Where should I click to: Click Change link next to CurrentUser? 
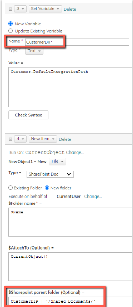(x=93, y=197)
